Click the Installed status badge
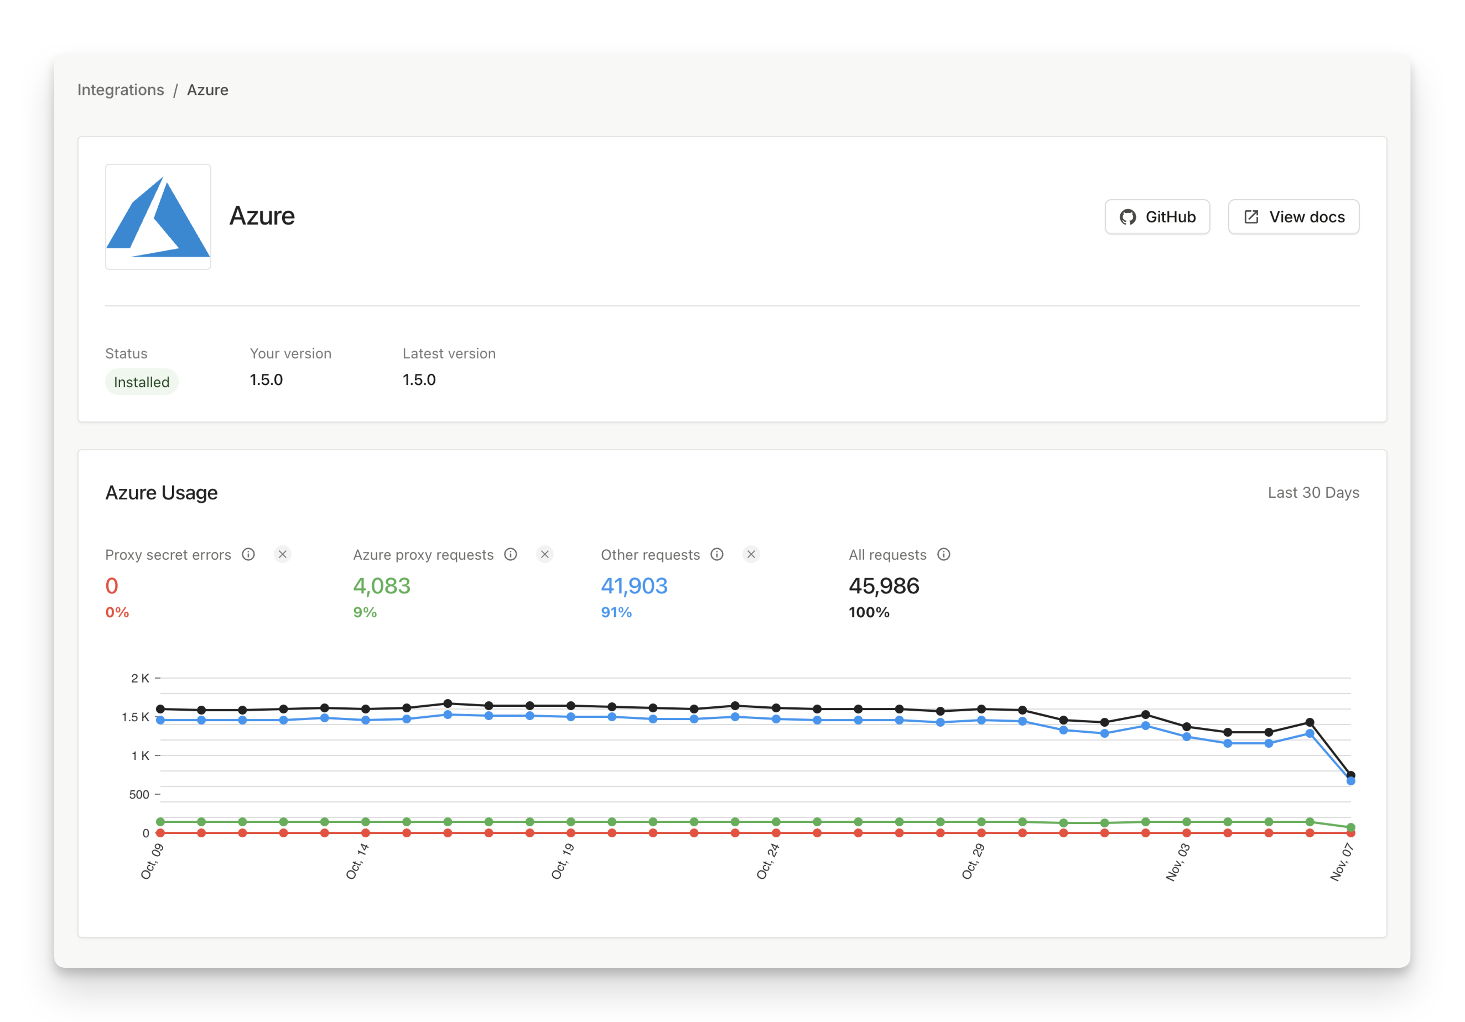 pyautogui.click(x=141, y=382)
